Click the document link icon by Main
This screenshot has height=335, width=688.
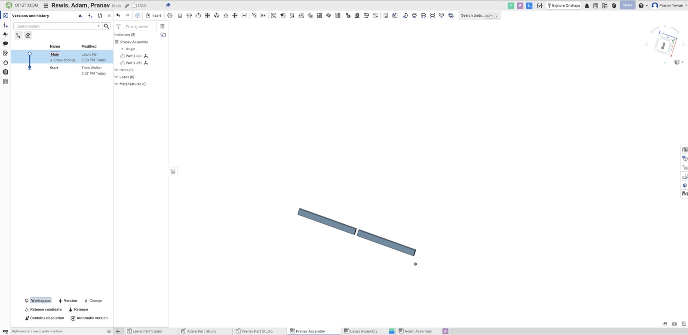127,6
